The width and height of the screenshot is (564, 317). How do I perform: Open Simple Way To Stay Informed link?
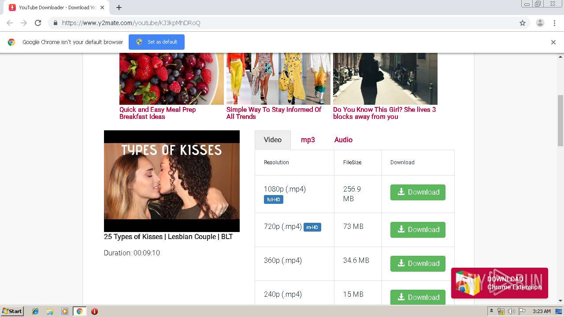274,113
